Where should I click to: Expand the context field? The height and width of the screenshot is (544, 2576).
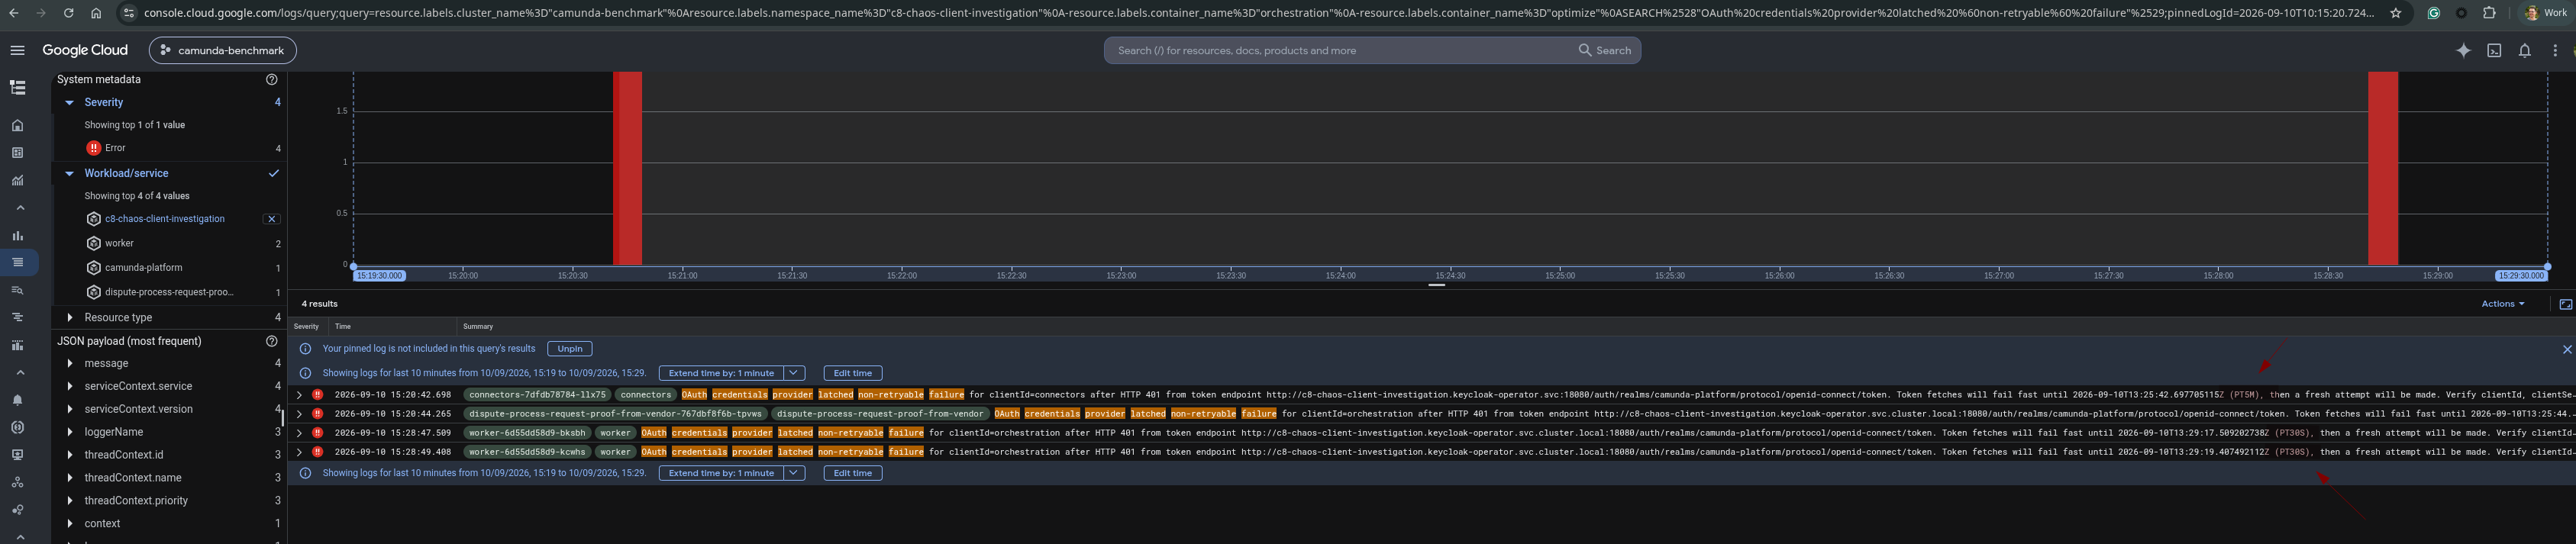[69, 524]
